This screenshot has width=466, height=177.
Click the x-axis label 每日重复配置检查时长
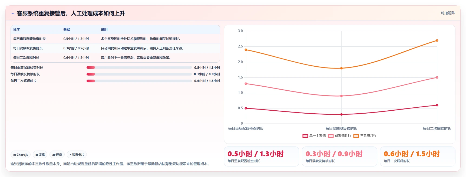(246, 128)
